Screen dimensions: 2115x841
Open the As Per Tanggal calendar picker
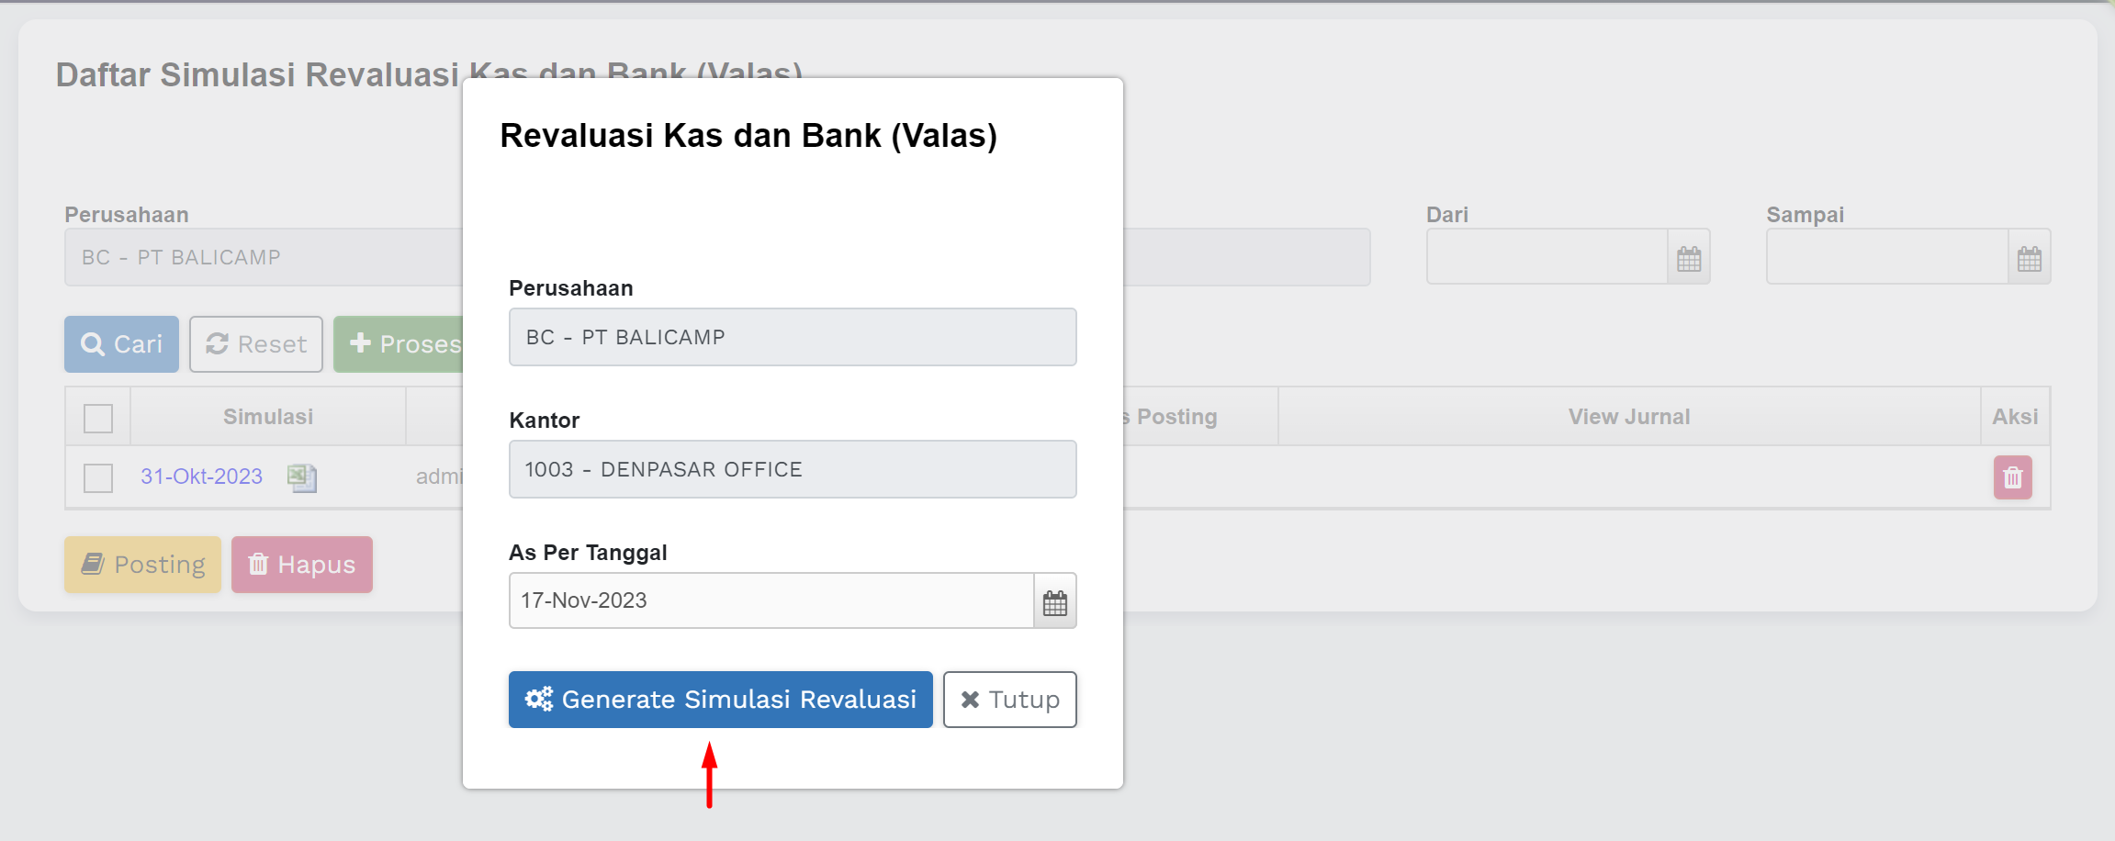(x=1055, y=602)
